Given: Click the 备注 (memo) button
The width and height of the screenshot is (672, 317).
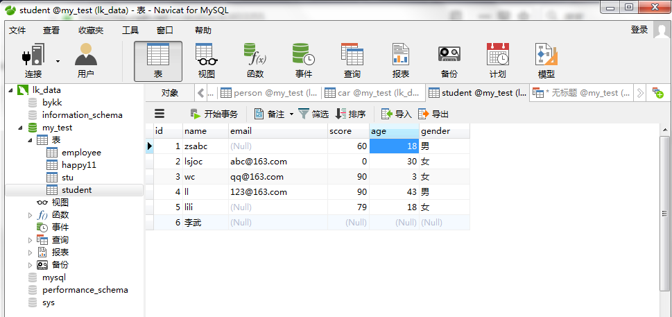Looking at the screenshot, I should click(270, 114).
